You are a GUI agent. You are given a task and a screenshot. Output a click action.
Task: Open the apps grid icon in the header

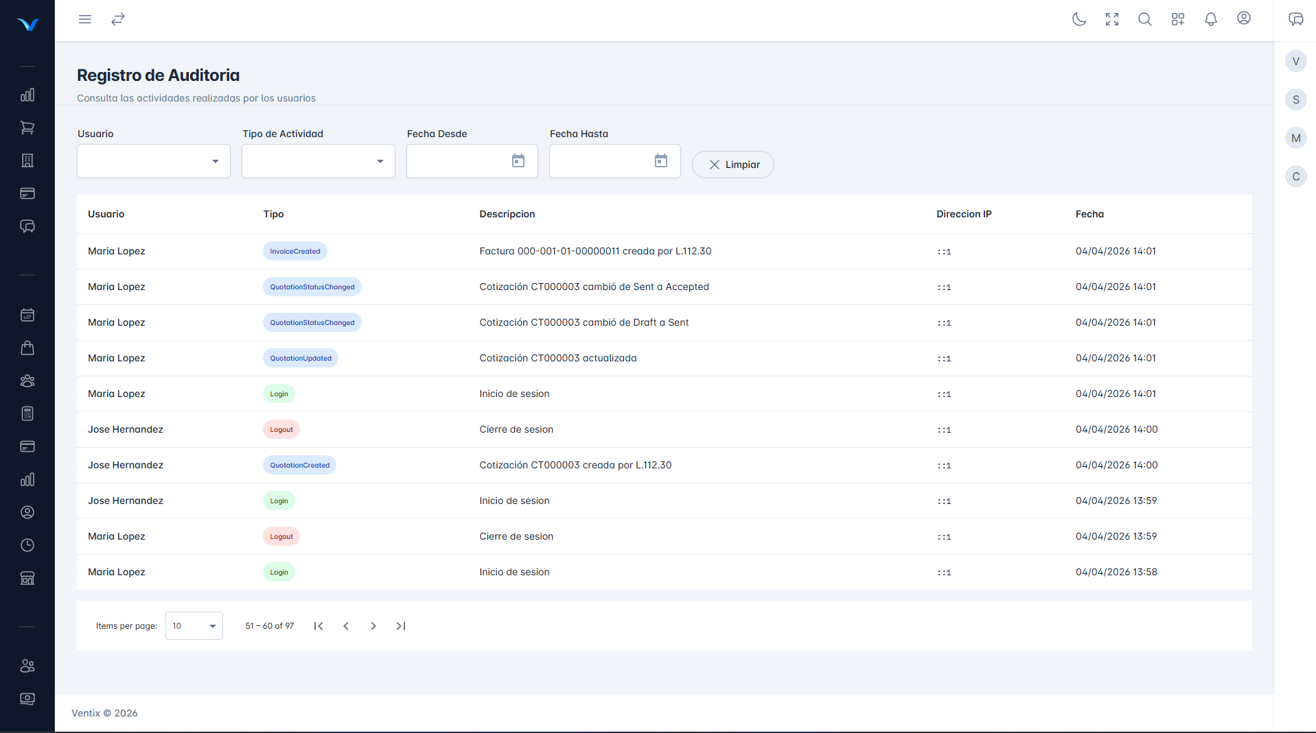click(1177, 19)
